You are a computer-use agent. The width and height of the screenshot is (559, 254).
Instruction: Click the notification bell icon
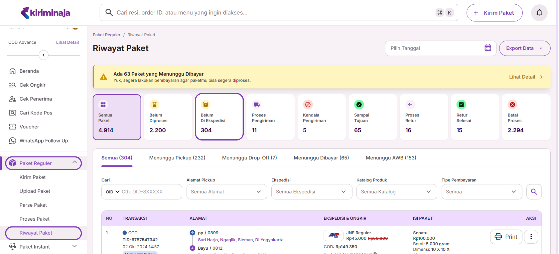tap(539, 13)
